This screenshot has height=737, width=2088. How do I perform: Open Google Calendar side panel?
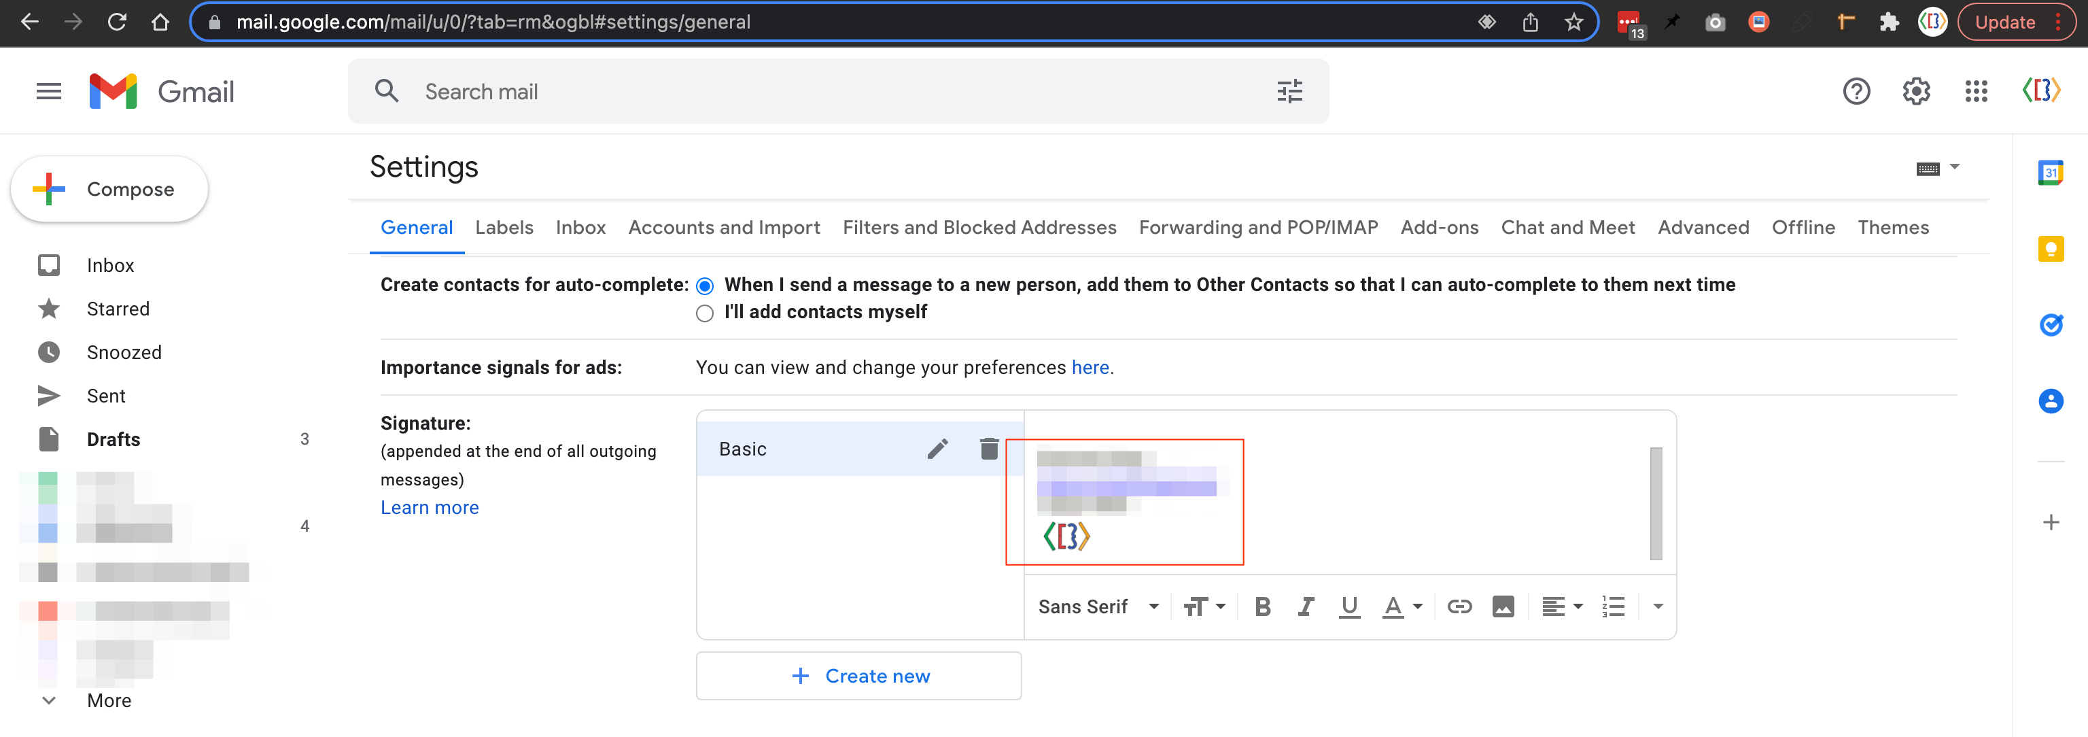coord(2051,172)
